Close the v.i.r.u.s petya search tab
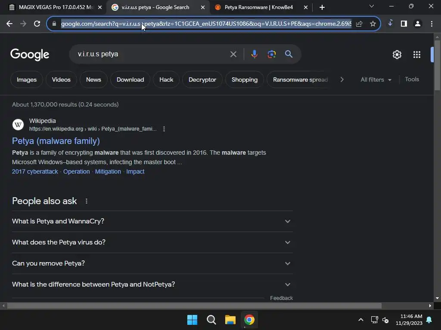The width and height of the screenshot is (441, 330). (x=203, y=8)
